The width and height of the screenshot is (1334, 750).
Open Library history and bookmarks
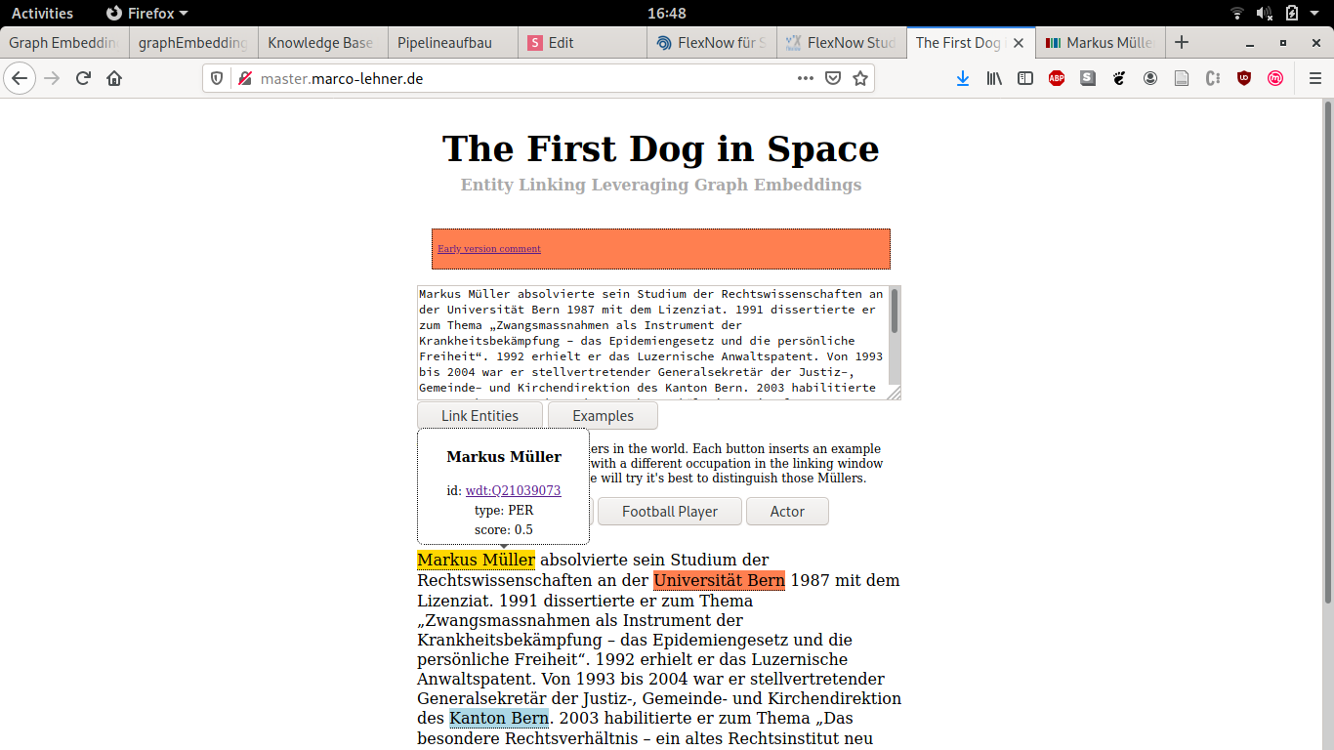click(994, 78)
